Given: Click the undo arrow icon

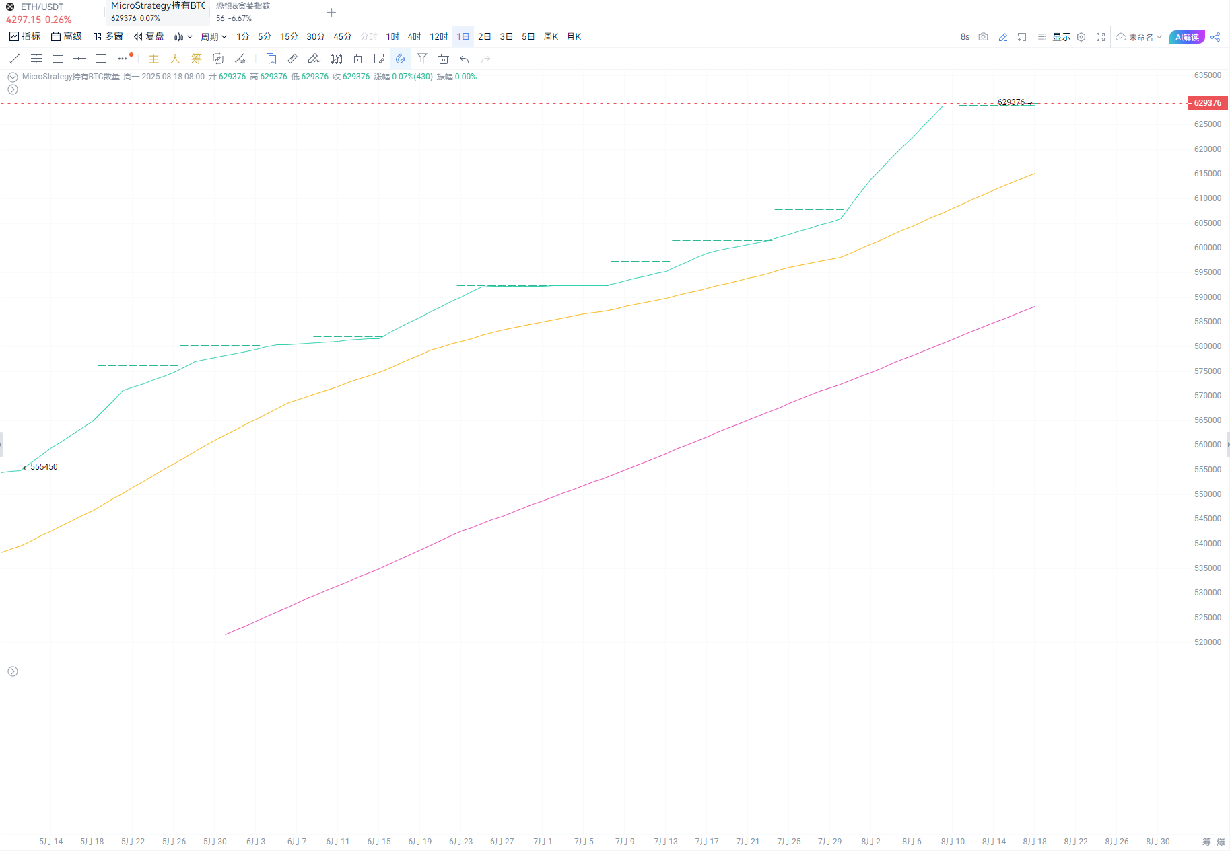Looking at the screenshot, I should click(x=465, y=59).
